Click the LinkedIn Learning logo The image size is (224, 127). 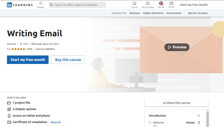(20, 5)
